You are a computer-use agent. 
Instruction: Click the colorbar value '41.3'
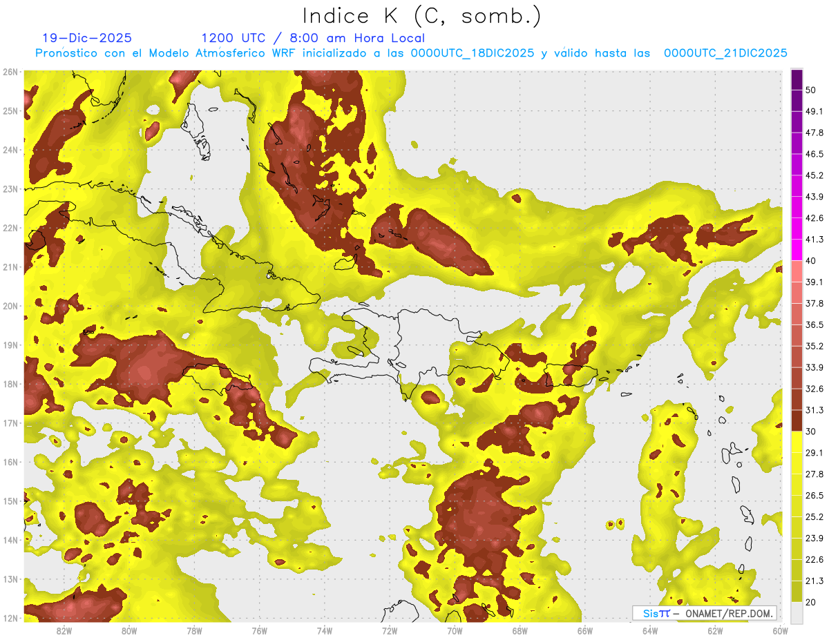(814, 240)
